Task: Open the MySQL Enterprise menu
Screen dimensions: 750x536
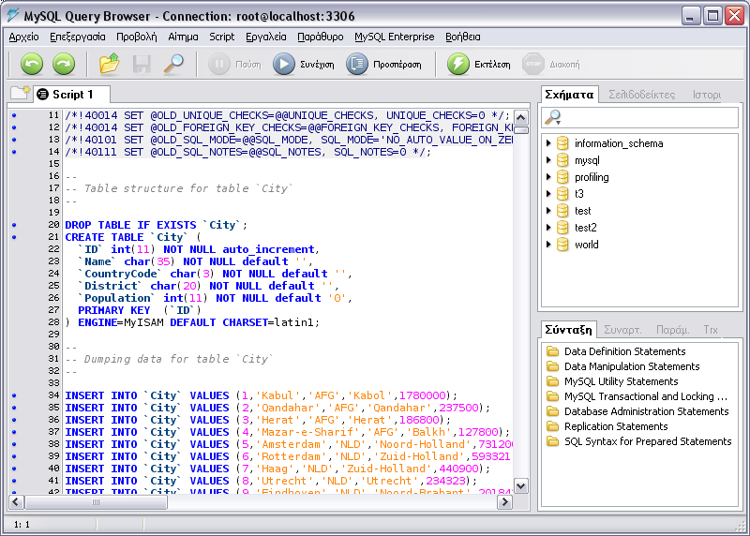Action: (x=395, y=37)
